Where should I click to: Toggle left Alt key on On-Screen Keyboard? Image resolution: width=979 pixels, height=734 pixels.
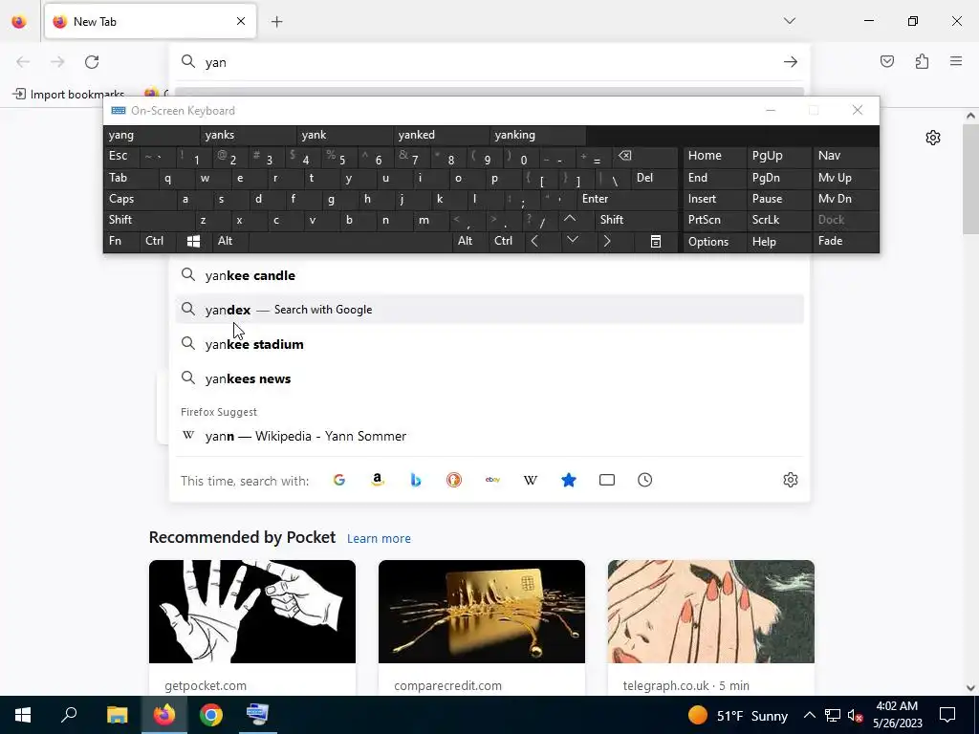tap(230, 242)
